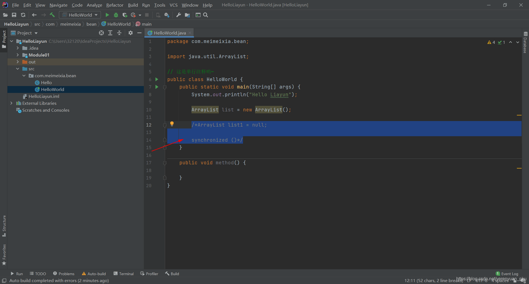Open the VCS menu
Image resolution: width=529 pixels, height=284 pixels.
click(x=174, y=5)
